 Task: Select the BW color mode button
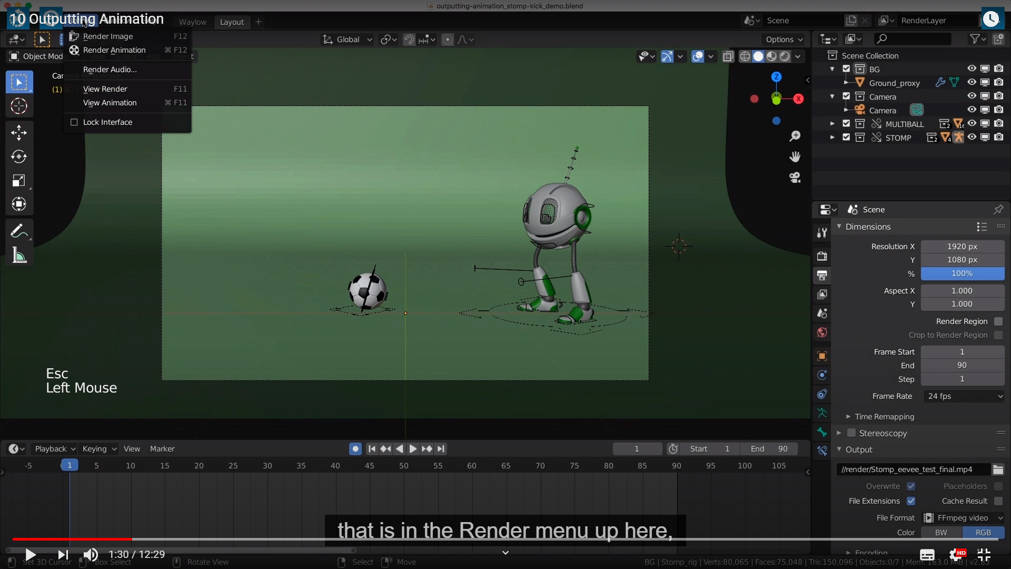tap(941, 533)
